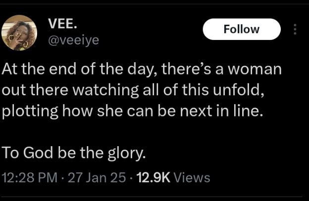Open the 12.9K view count

coord(152,177)
